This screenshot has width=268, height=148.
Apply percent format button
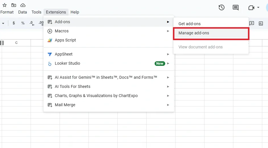pos(23,23)
